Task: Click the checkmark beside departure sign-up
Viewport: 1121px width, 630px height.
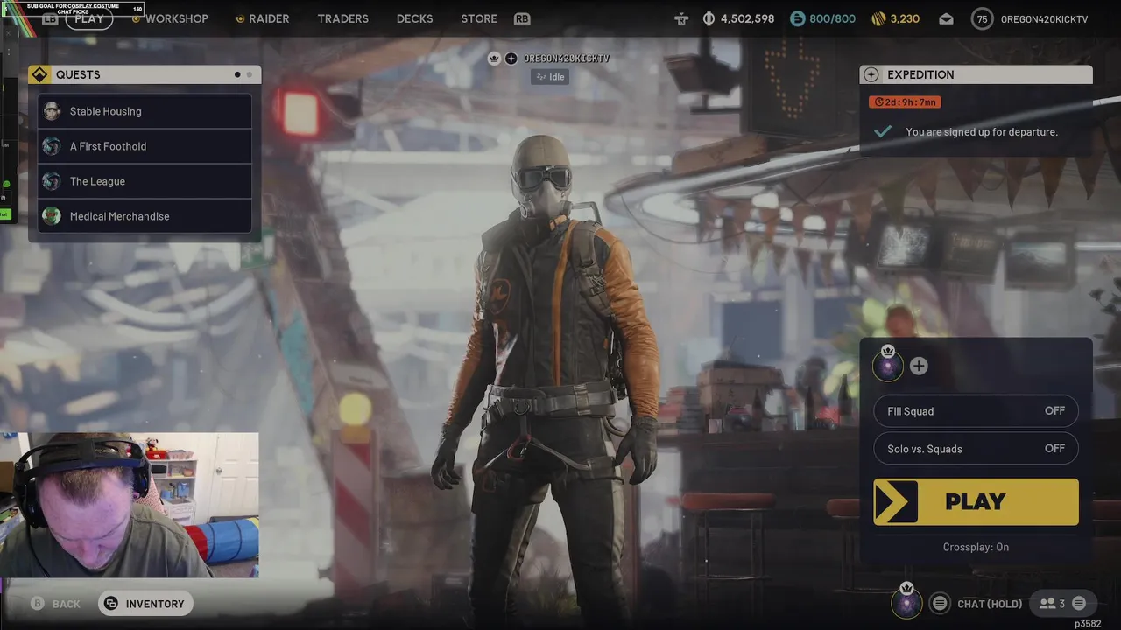Action: (x=883, y=131)
